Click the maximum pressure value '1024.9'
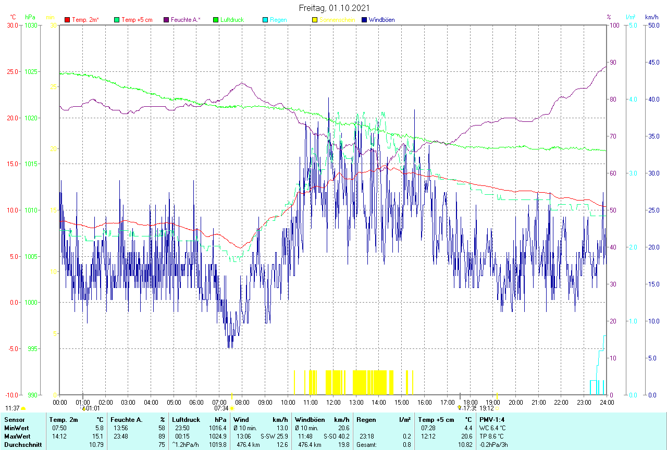 pos(217,436)
